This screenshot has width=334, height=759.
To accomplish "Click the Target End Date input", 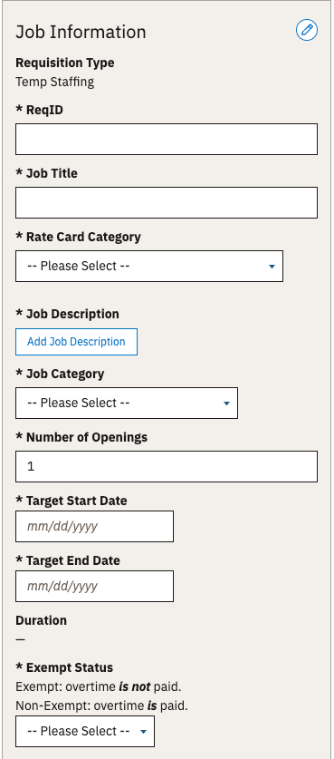I will coord(95,587).
